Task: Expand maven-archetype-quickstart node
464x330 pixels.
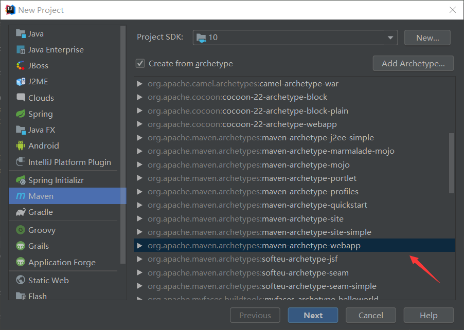Action: pyautogui.click(x=140, y=205)
